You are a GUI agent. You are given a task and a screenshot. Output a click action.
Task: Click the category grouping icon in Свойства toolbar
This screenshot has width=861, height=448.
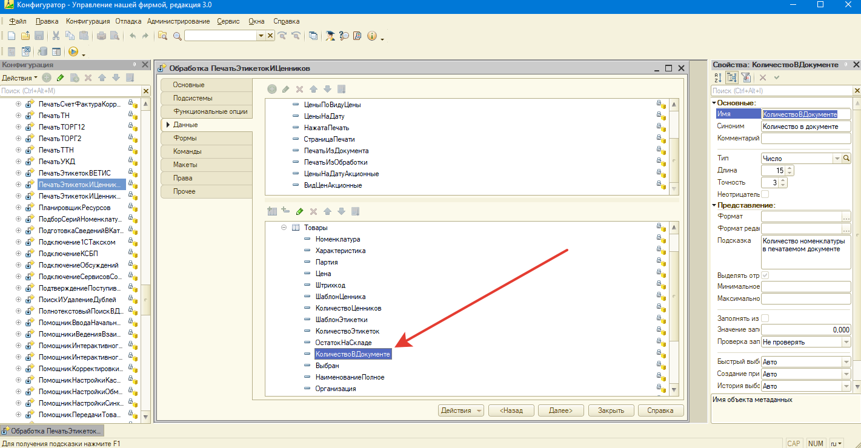pyautogui.click(x=732, y=77)
